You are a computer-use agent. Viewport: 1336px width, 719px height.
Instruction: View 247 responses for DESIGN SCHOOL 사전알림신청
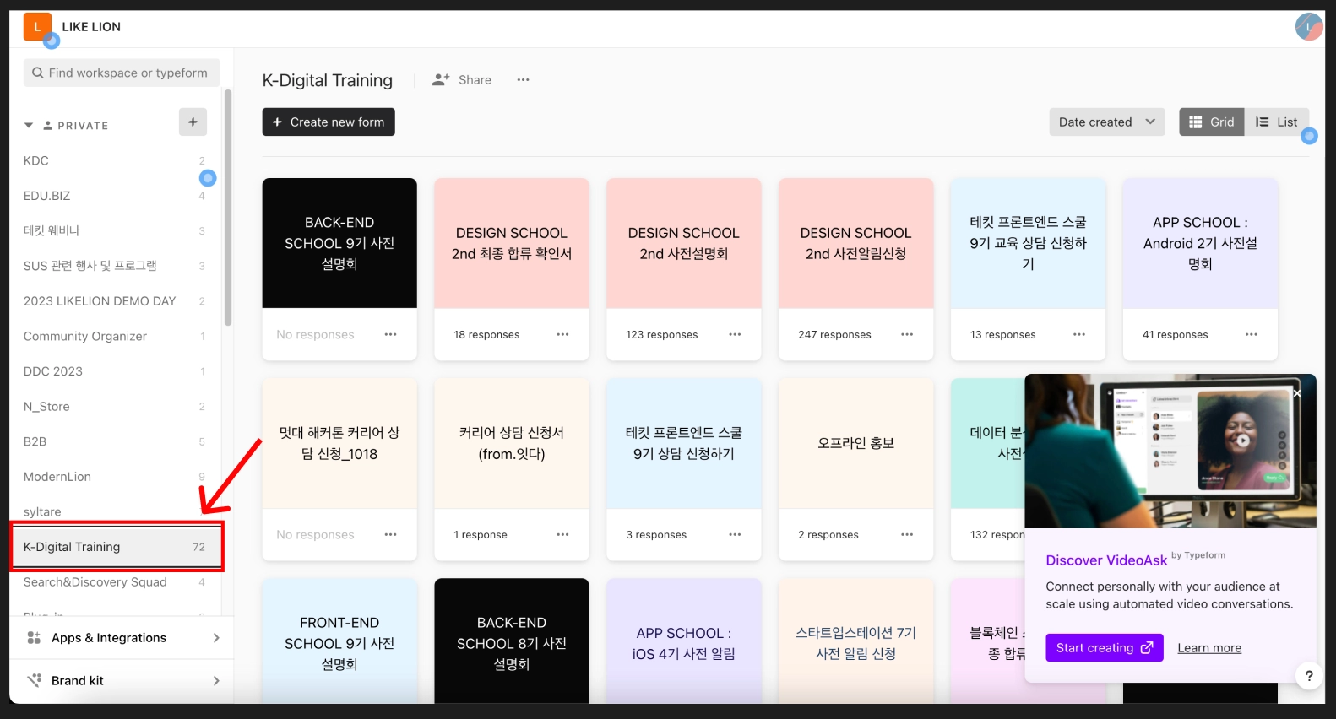point(834,335)
